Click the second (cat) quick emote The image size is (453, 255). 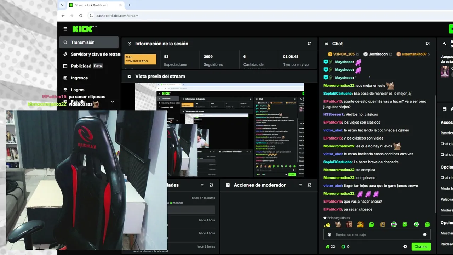(x=338, y=225)
